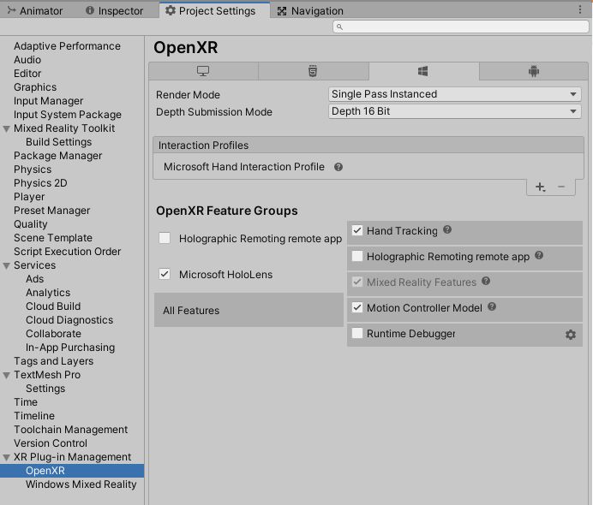Open Graphics settings
The height and width of the screenshot is (505, 593).
(35, 87)
